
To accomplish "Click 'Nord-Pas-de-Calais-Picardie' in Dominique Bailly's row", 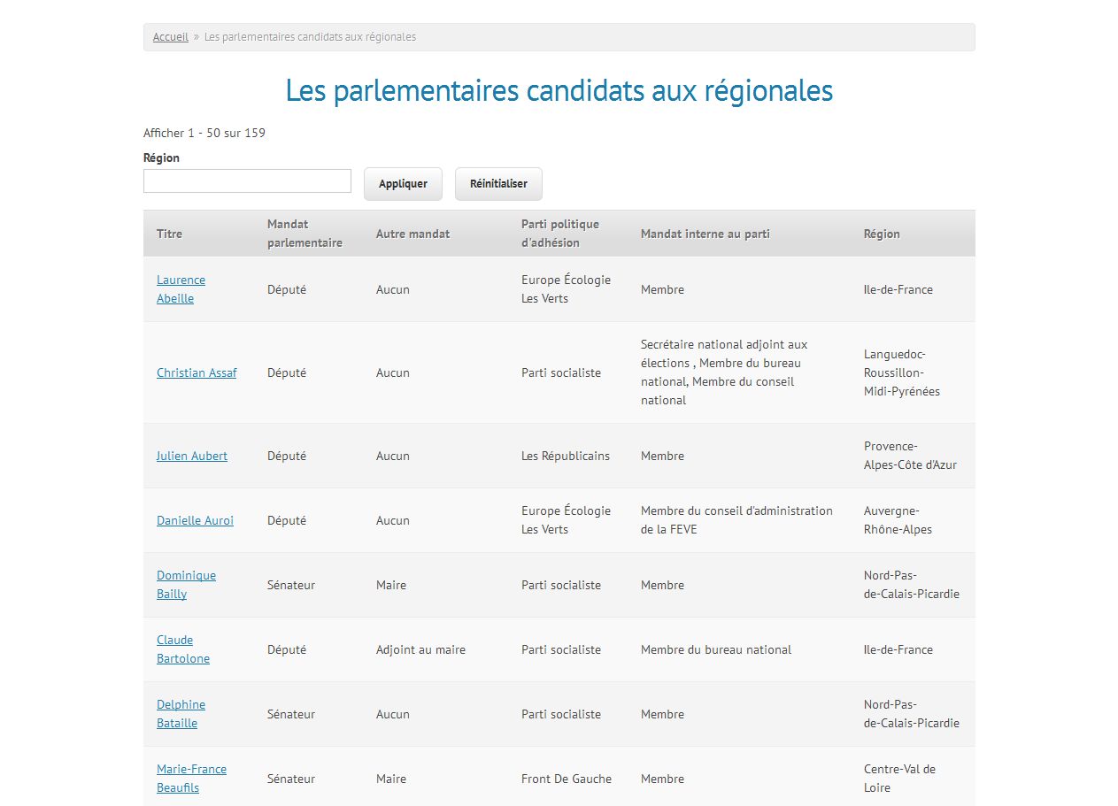I will (x=912, y=585).
